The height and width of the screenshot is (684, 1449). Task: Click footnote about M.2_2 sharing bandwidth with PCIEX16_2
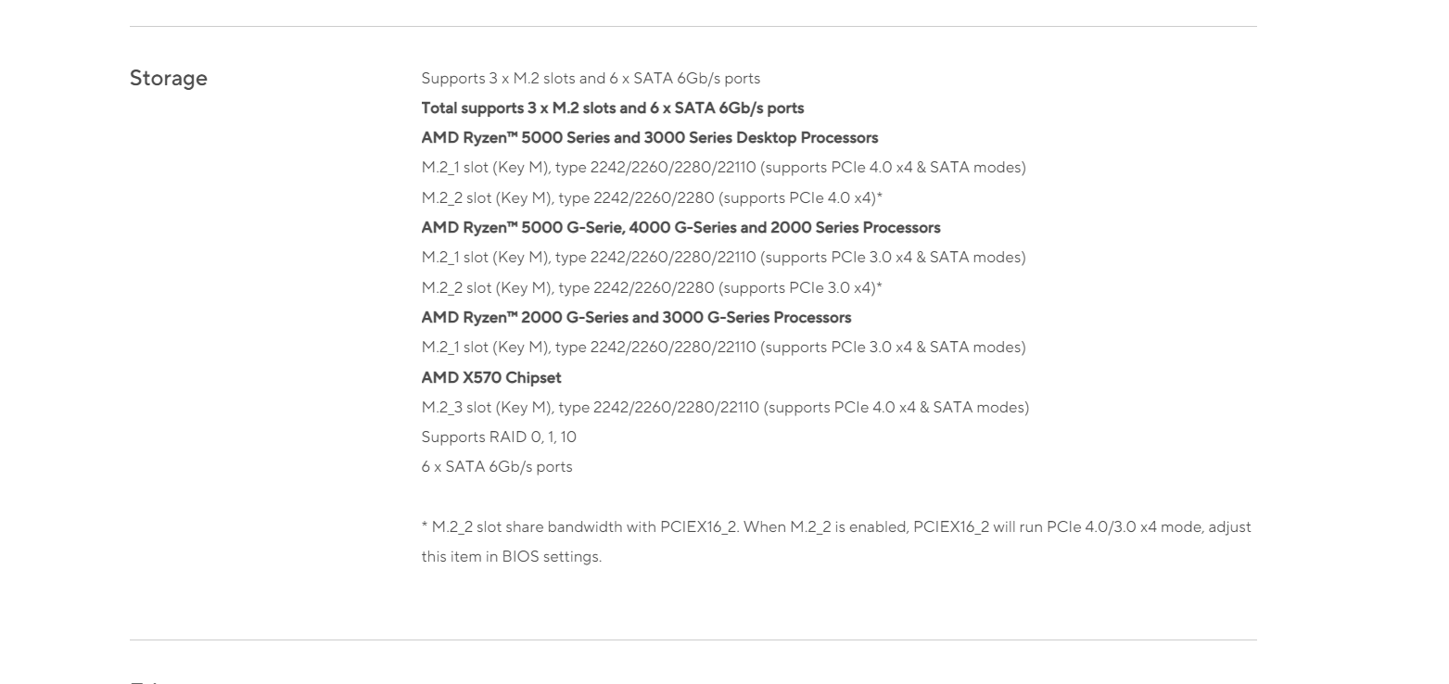pos(836,527)
